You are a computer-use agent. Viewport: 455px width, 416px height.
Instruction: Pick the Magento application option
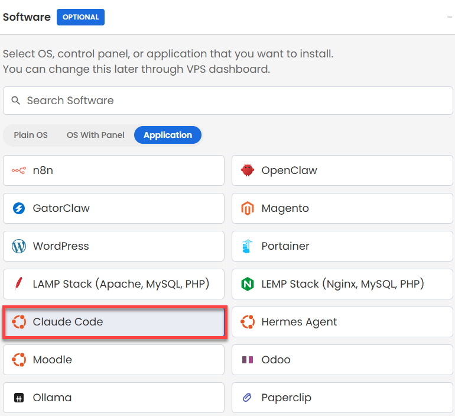(342, 208)
